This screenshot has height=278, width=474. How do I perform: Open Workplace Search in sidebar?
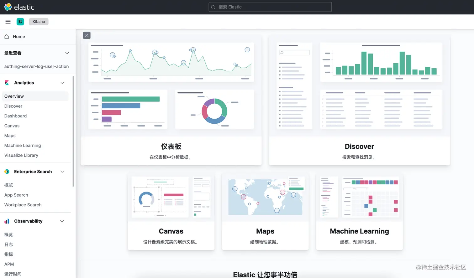tap(23, 205)
